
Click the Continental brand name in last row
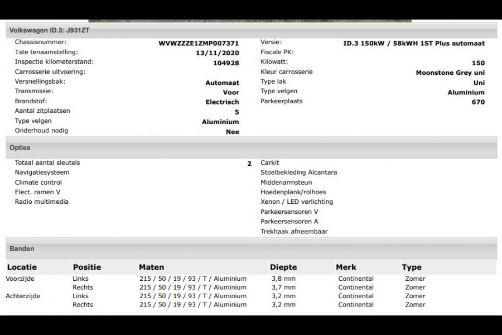(x=356, y=304)
